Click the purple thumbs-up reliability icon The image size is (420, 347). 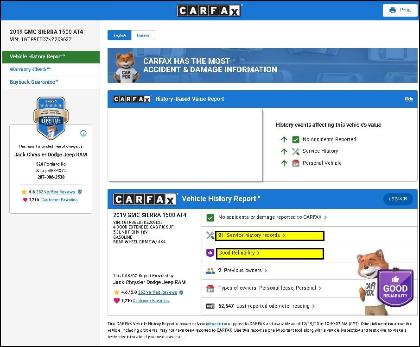pyautogui.click(x=210, y=253)
